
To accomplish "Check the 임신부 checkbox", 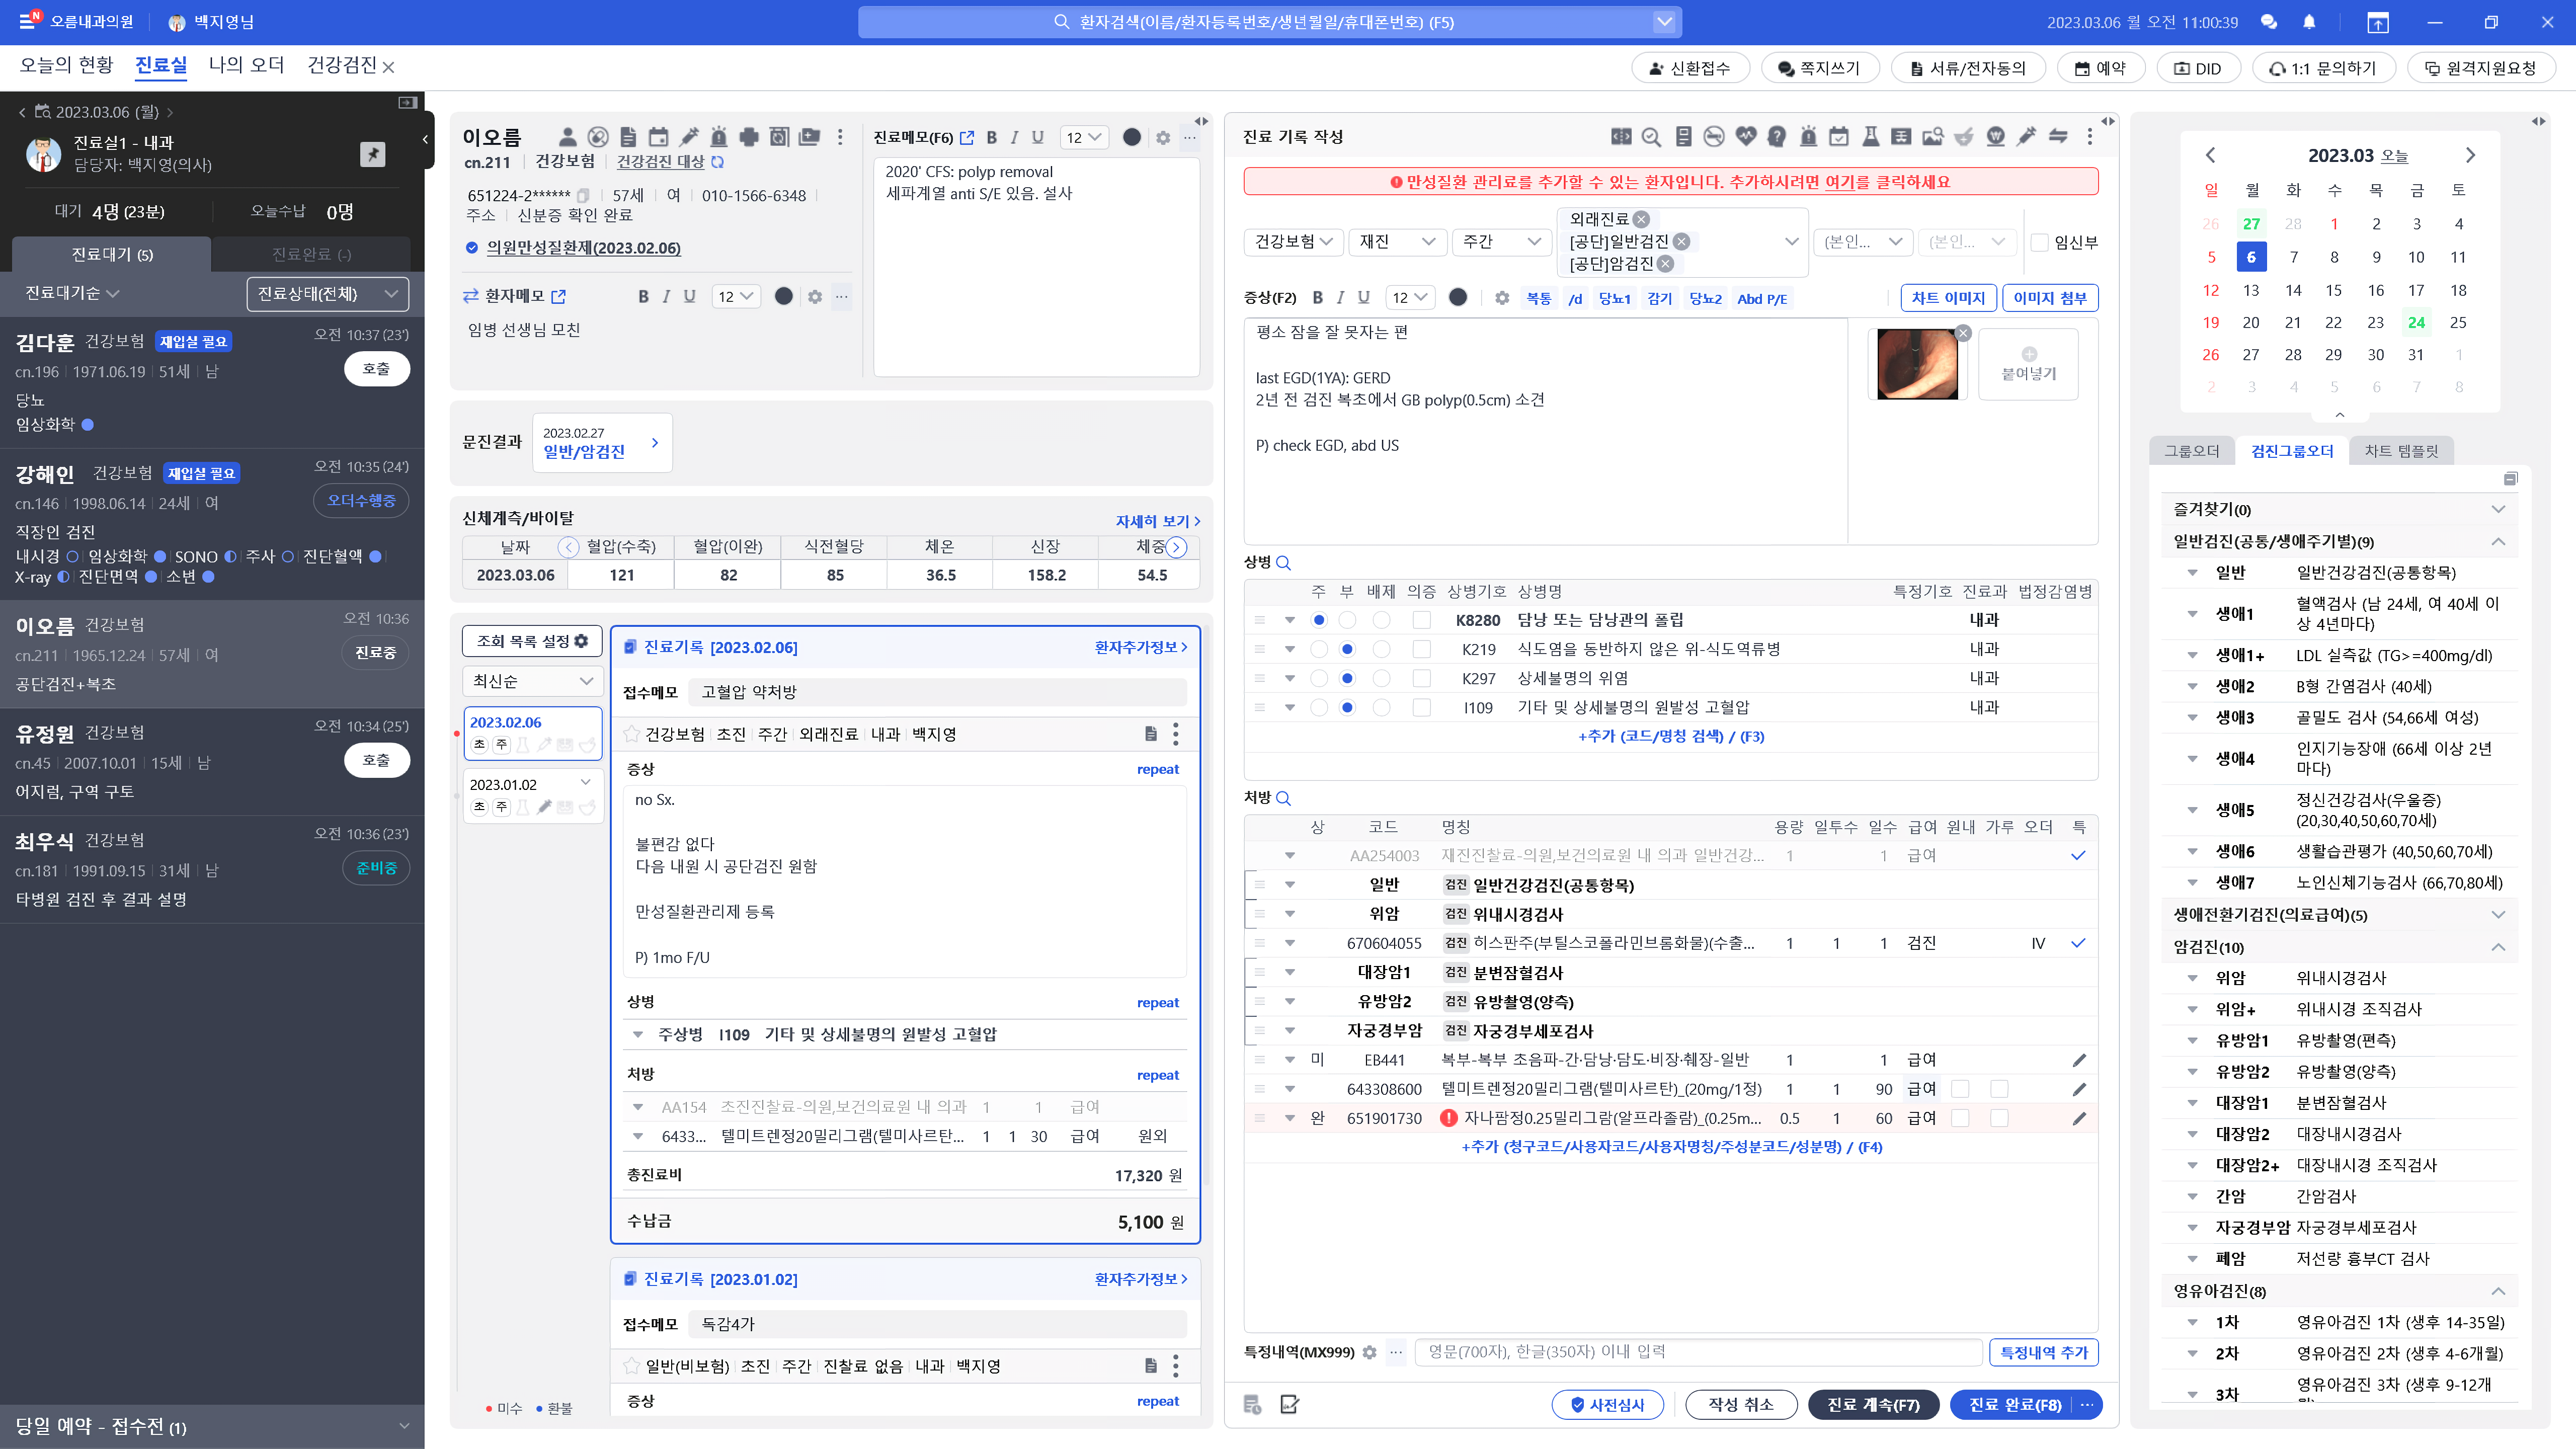I will click(x=2040, y=243).
